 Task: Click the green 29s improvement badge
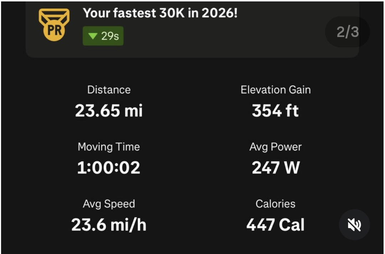coord(103,36)
